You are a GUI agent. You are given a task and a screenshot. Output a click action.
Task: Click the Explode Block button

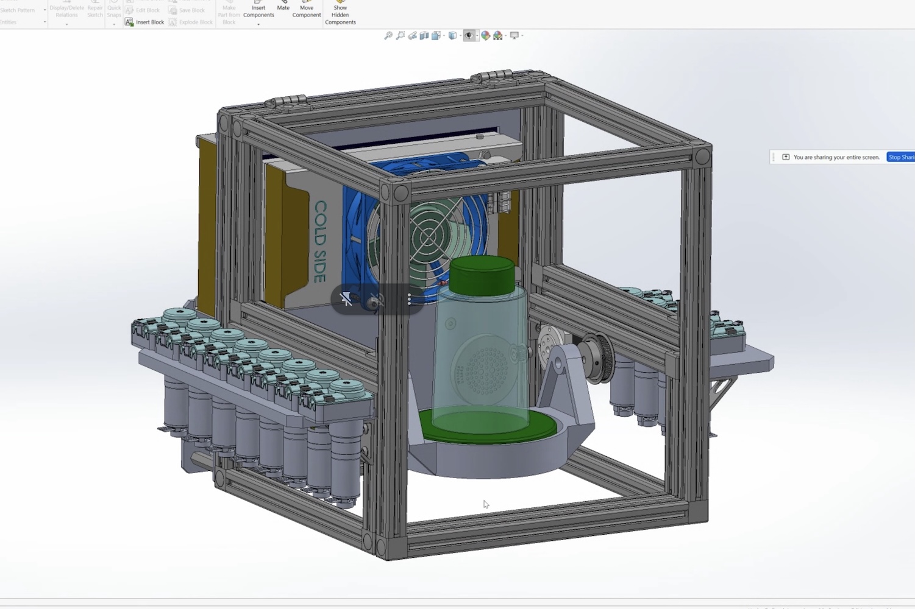click(191, 22)
